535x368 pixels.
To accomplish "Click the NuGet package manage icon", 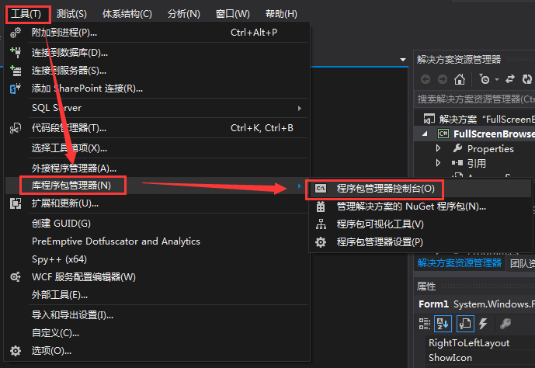I will (x=321, y=207).
